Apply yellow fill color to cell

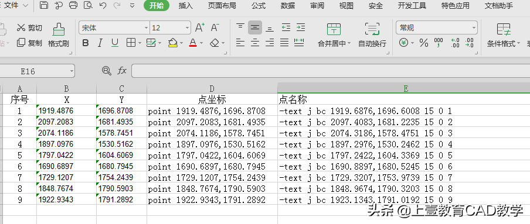[173, 43]
